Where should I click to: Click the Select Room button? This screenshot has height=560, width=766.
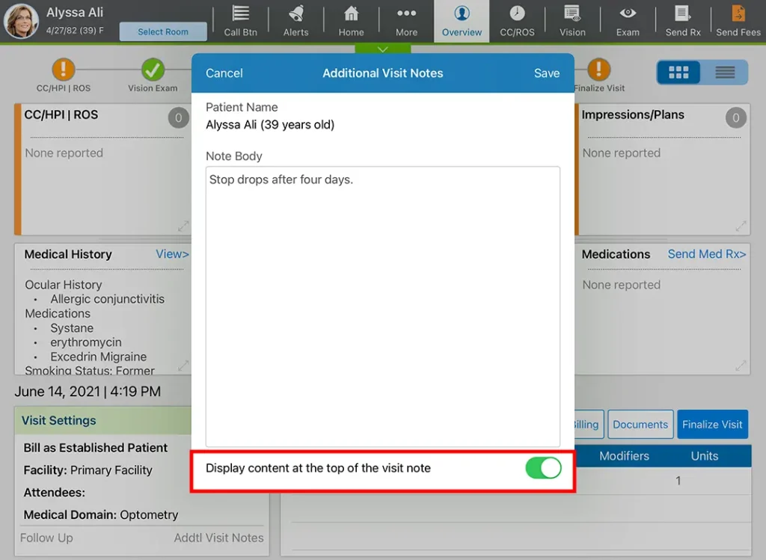pyautogui.click(x=162, y=31)
